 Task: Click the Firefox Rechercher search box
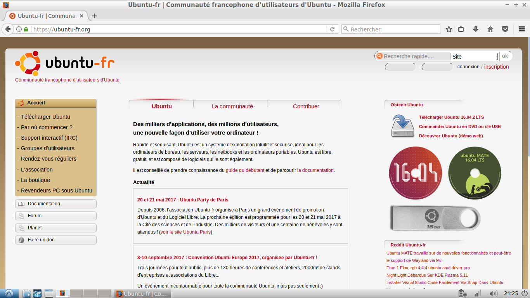pos(391,29)
